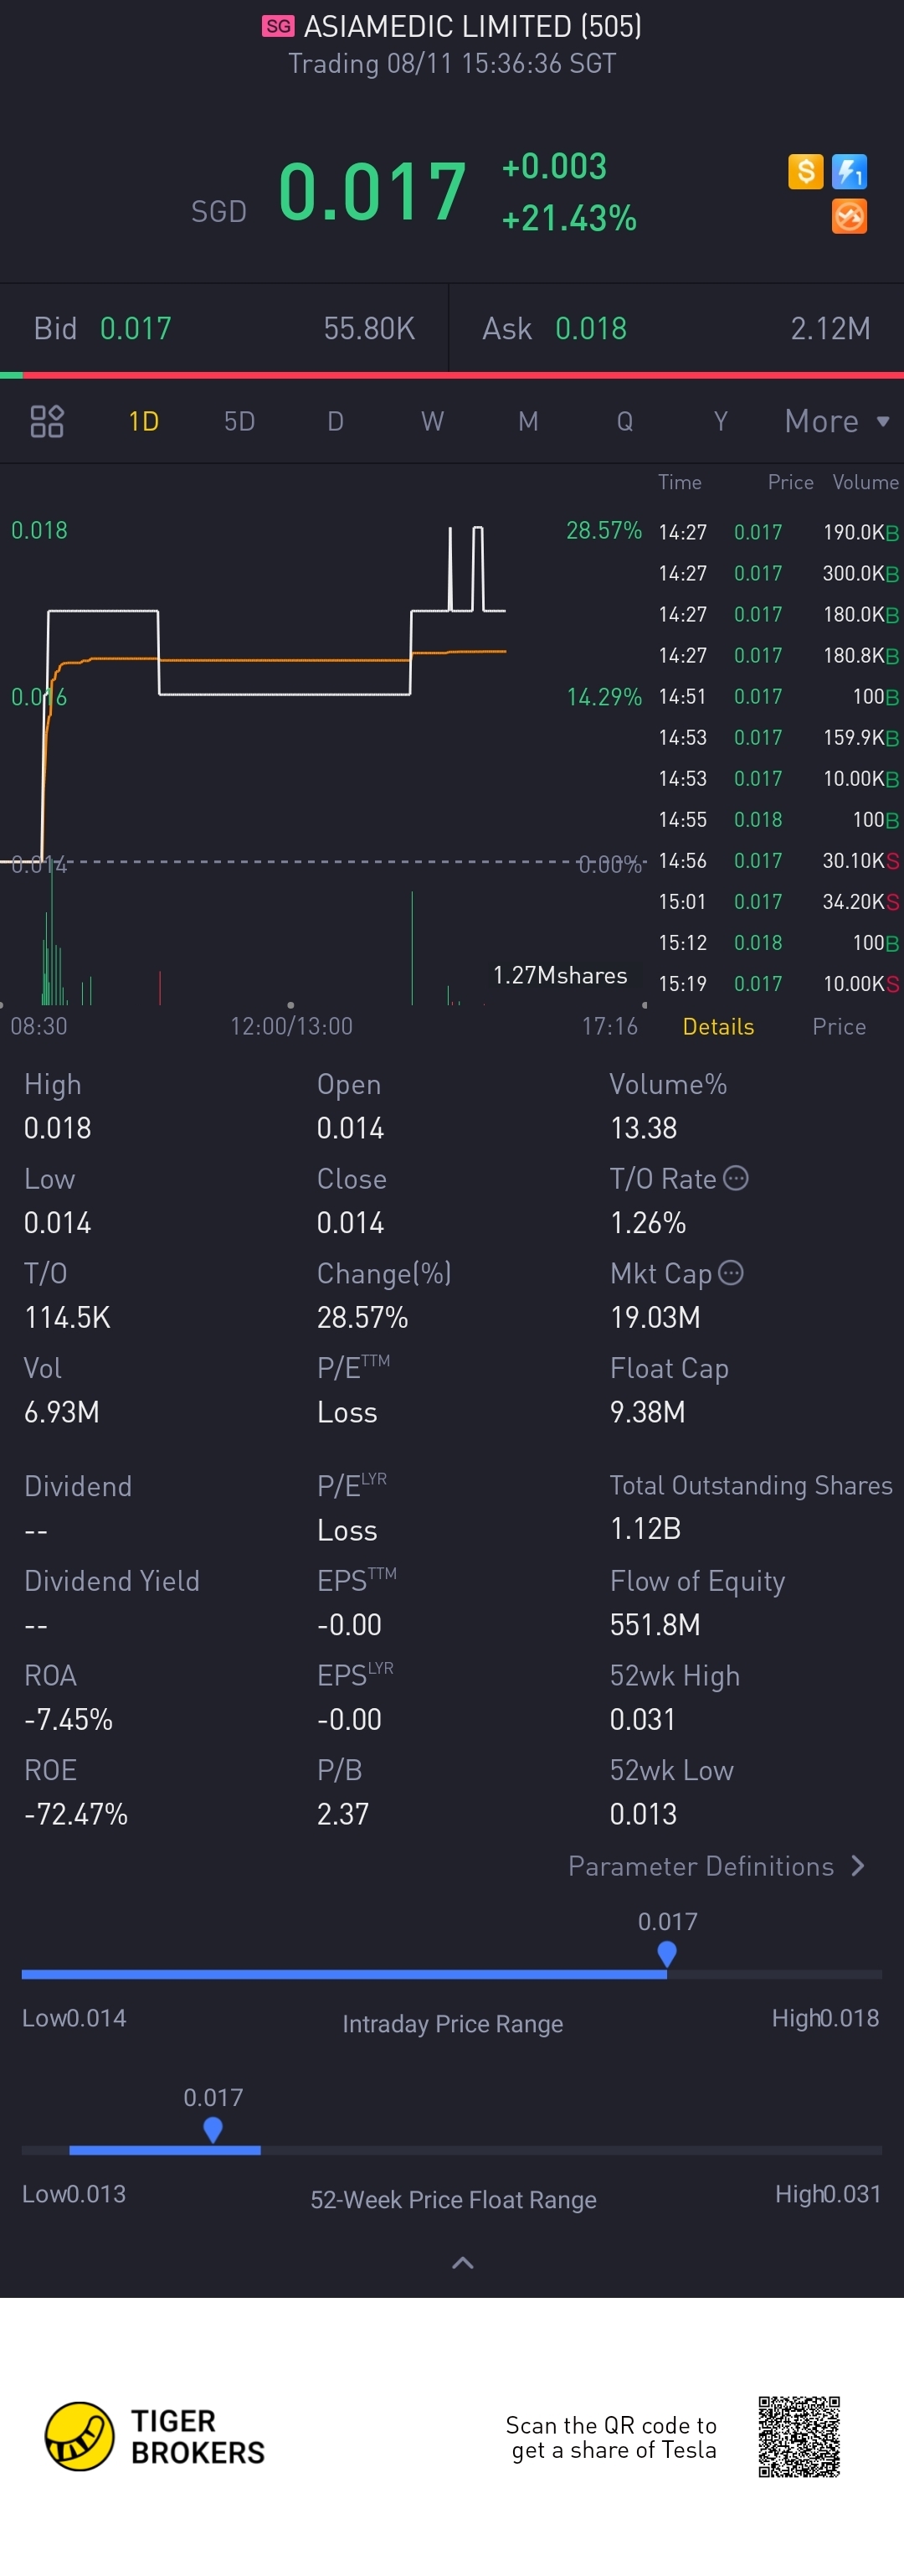This screenshot has width=904, height=2576.
Task: Expand the More chart periods dropdown
Action: [x=837, y=421]
